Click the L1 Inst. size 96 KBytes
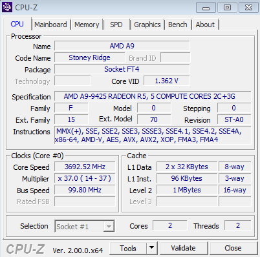This screenshot has height=257, width=260. (x=187, y=178)
